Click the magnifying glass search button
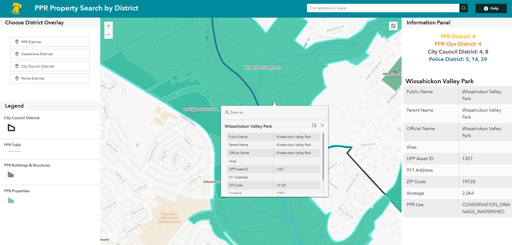This screenshot has height=245, width=512. [x=463, y=8]
